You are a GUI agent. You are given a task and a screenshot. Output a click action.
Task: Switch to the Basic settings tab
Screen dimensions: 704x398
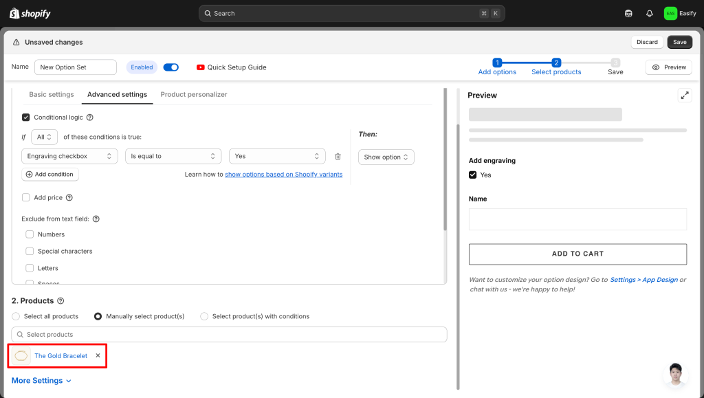(52, 94)
